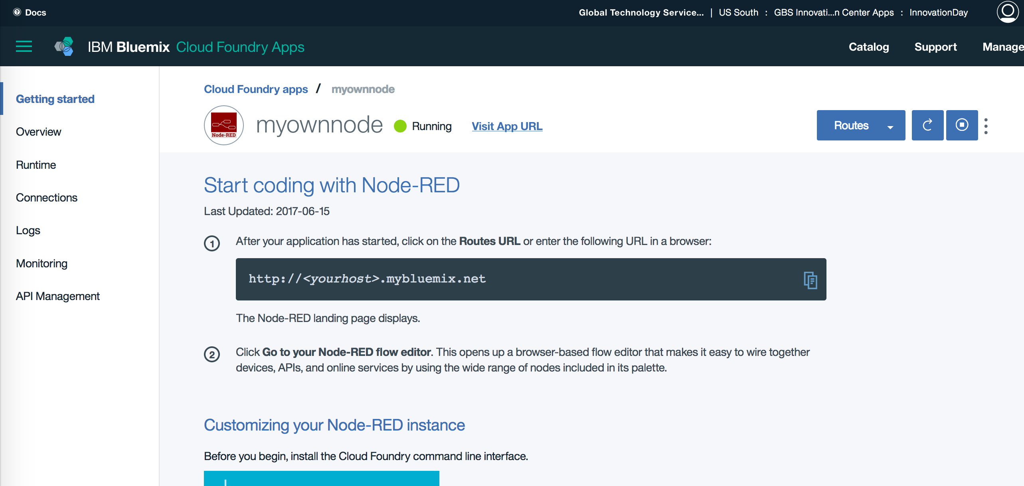Open API Management in sidebar
1024x486 pixels.
(x=58, y=296)
